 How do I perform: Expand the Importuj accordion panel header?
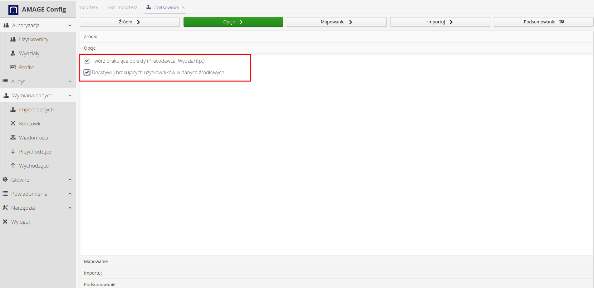(93, 273)
